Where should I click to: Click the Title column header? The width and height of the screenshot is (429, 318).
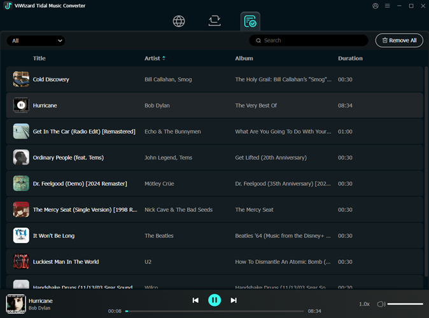tap(39, 59)
